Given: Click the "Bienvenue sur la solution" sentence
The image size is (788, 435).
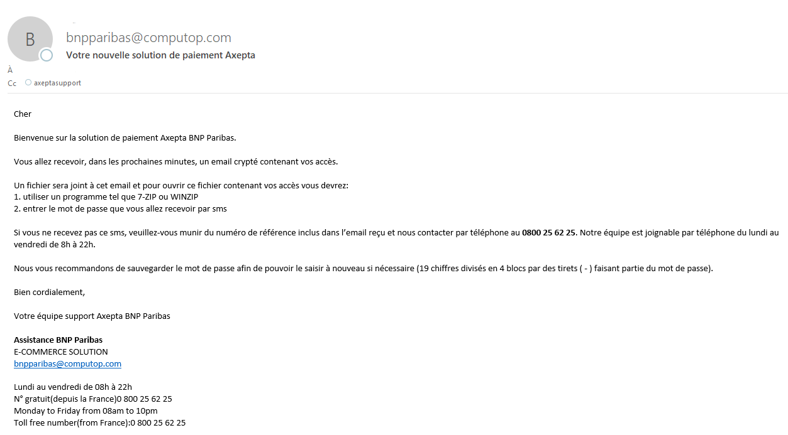Looking at the screenshot, I should 125,137.
